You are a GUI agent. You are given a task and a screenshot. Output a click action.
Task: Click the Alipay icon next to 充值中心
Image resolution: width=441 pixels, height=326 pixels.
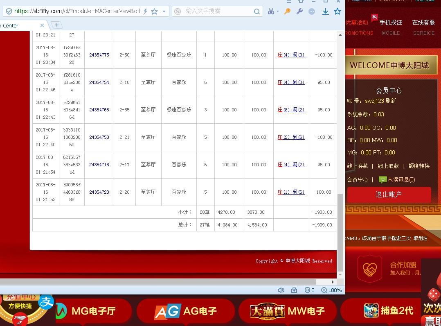(46, 302)
